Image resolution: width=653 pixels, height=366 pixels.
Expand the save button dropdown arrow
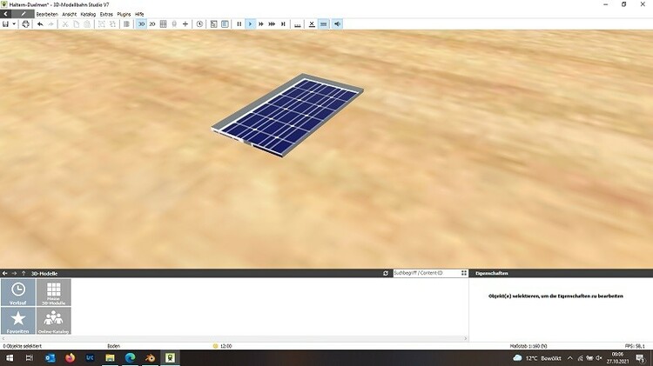click(x=15, y=24)
